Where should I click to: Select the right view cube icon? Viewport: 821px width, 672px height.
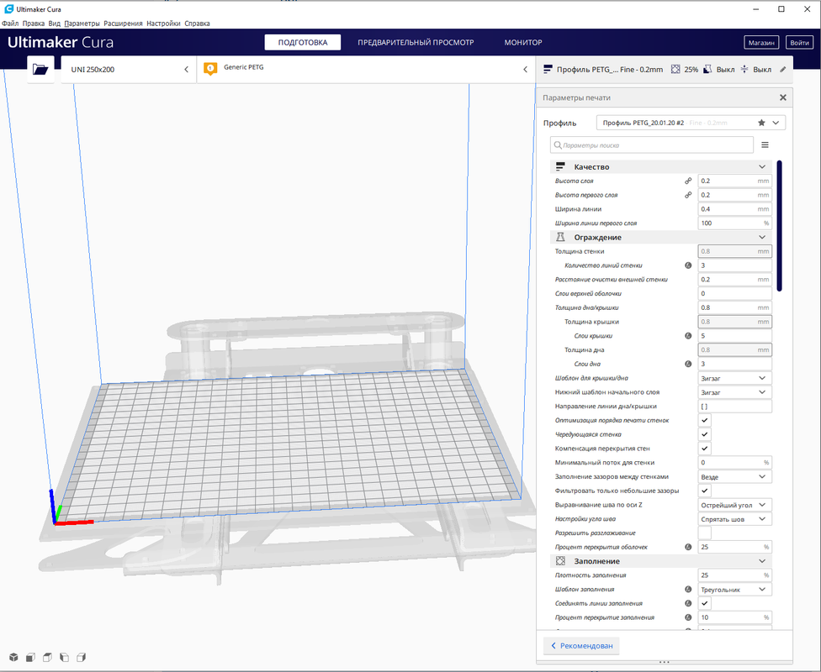(x=81, y=657)
